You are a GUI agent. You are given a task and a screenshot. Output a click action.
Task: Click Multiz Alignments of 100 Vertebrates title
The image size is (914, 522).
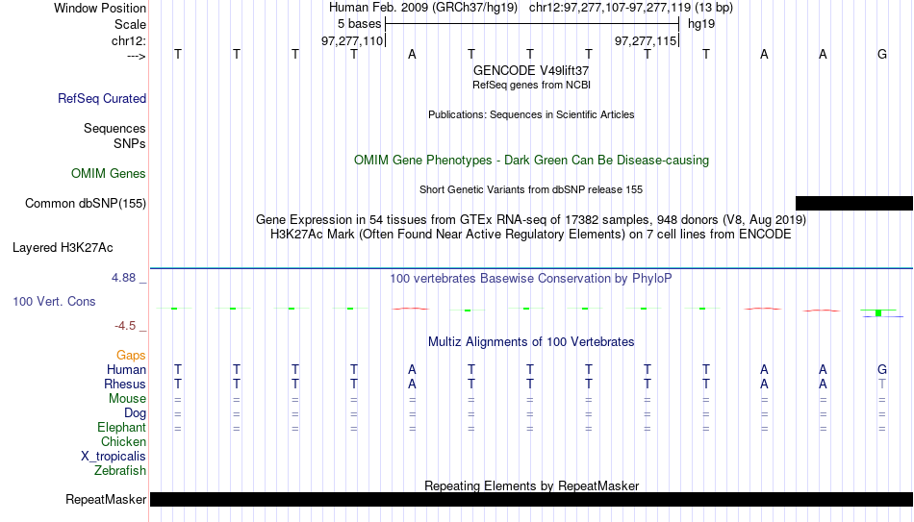pos(531,342)
